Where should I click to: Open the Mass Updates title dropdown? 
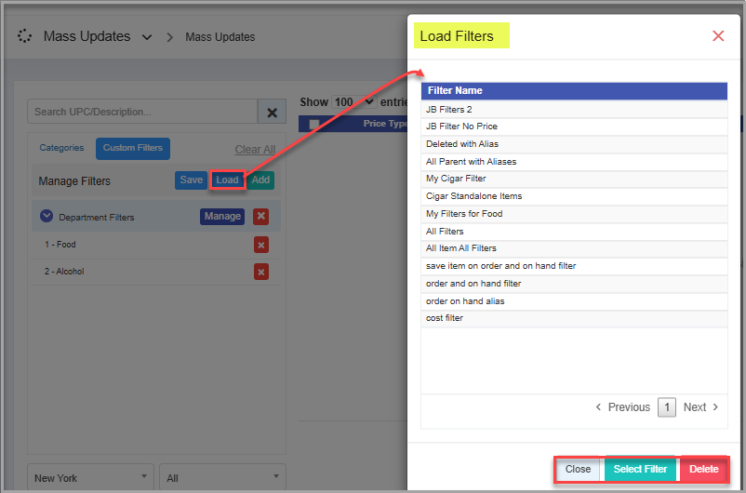[146, 37]
